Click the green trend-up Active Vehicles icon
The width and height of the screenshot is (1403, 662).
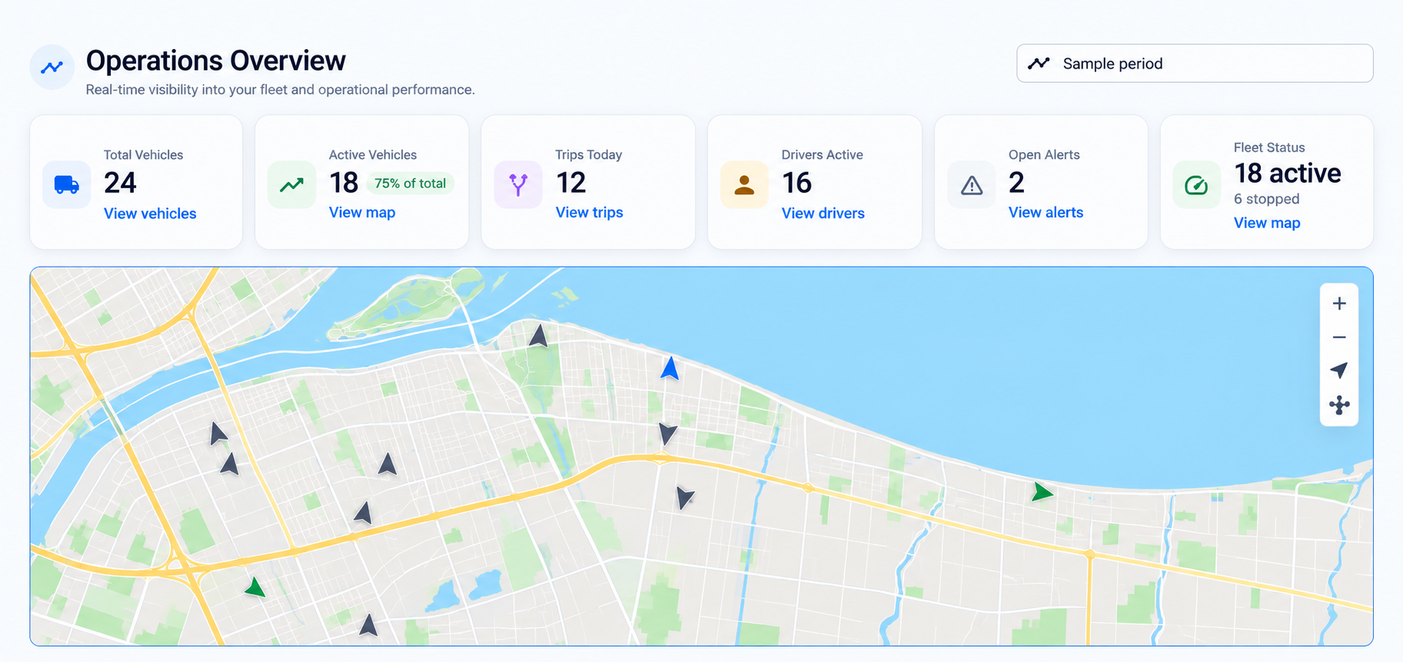click(291, 184)
